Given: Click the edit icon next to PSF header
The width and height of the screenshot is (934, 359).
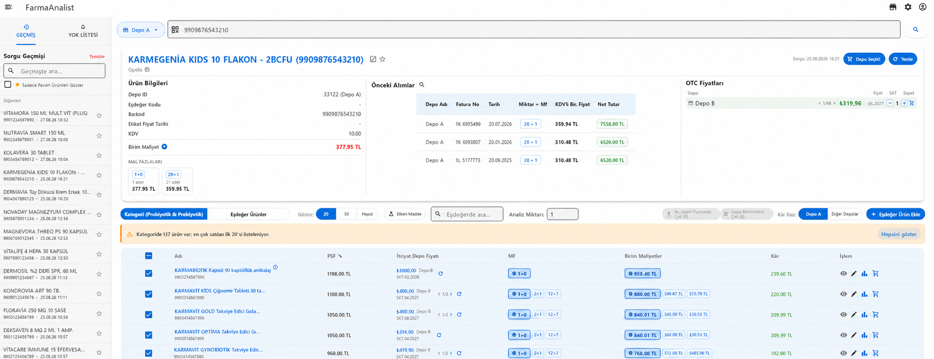Looking at the screenshot, I should (x=340, y=256).
